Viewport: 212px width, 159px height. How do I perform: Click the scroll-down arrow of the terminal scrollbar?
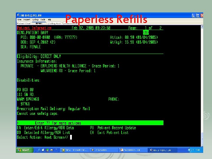pos(202,146)
